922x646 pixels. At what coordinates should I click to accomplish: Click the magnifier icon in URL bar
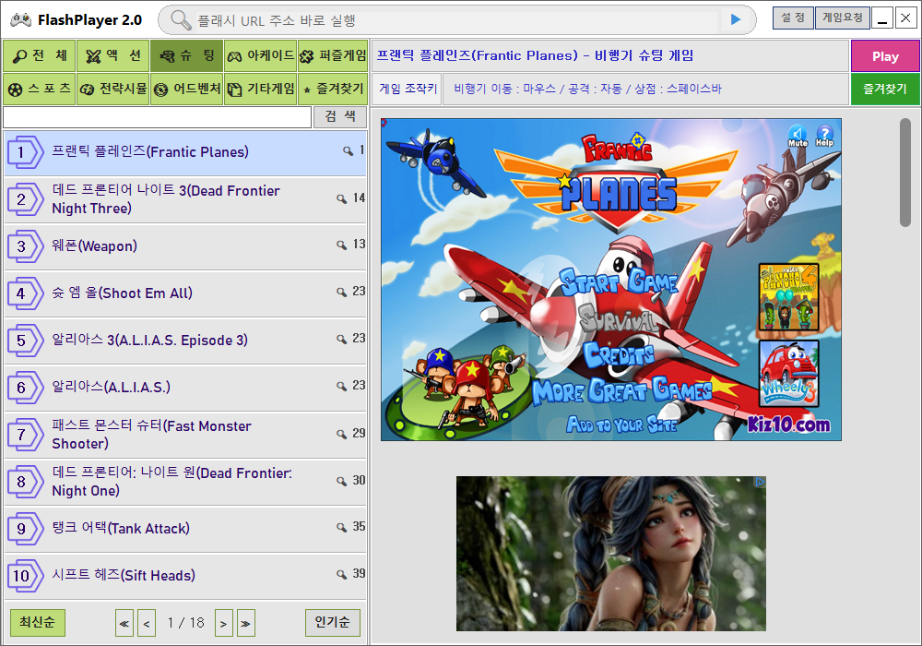[x=181, y=20]
